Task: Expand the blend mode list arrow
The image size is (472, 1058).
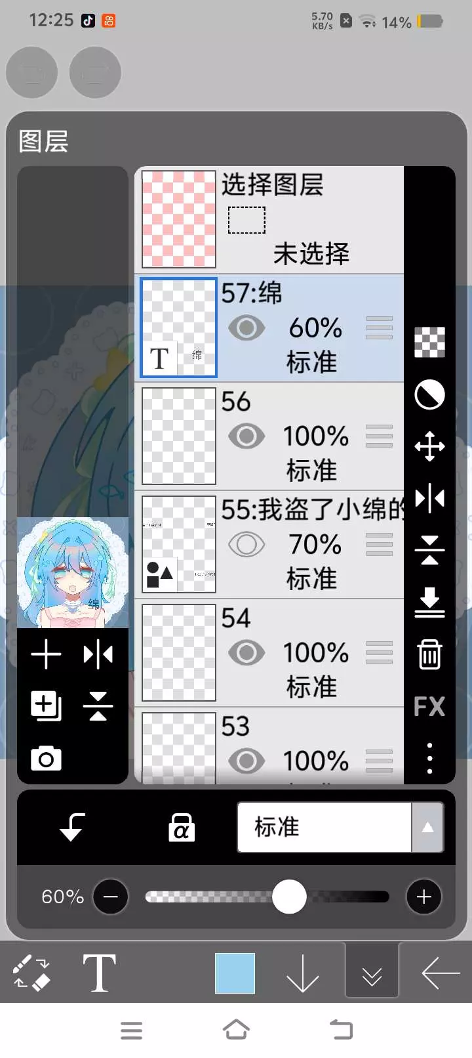Action: pos(427,827)
